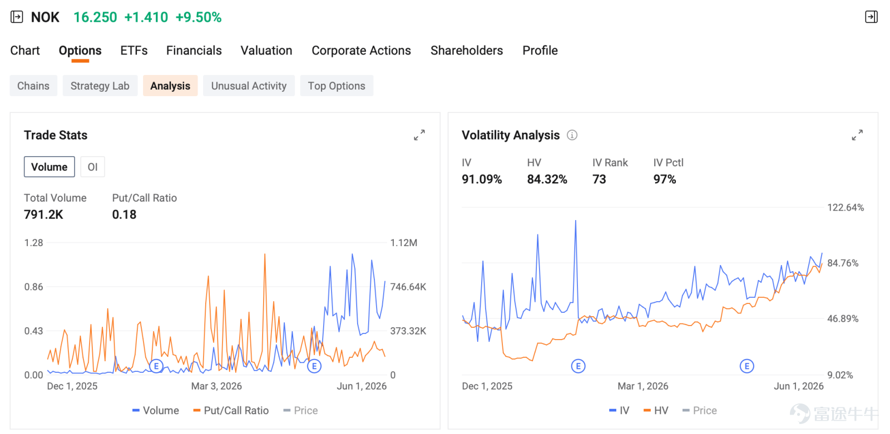Click the 9.02% axis label
890x434 pixels.
click(x=840, y=375)
